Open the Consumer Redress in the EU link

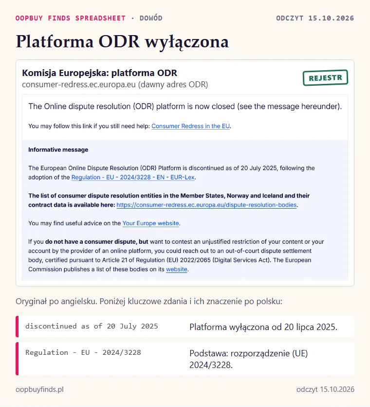[190, 126]
